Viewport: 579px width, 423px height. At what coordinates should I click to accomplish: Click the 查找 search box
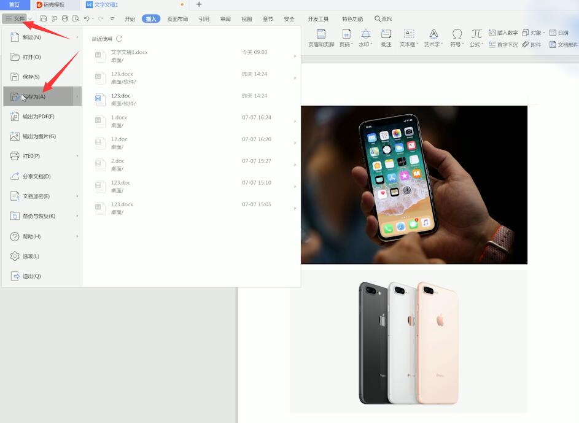point(383,18)
